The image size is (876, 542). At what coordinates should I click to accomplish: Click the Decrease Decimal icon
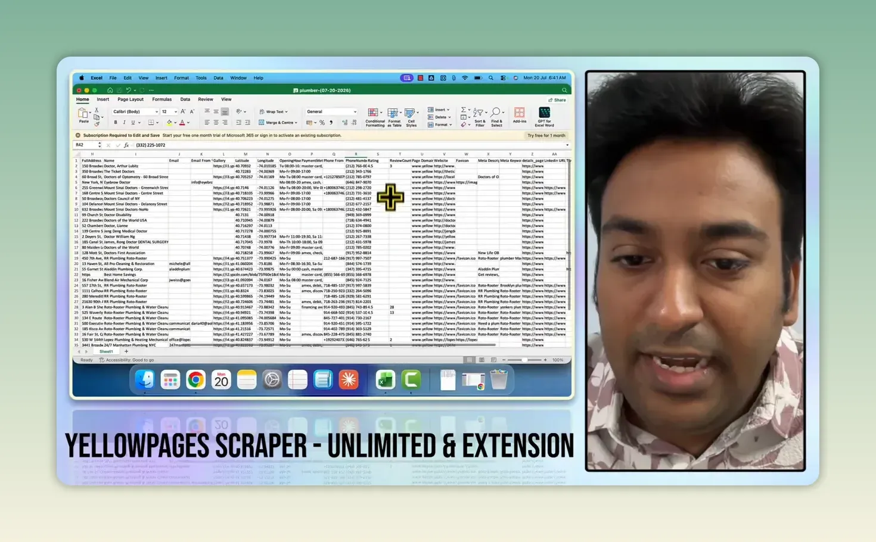tap(354, 123)
